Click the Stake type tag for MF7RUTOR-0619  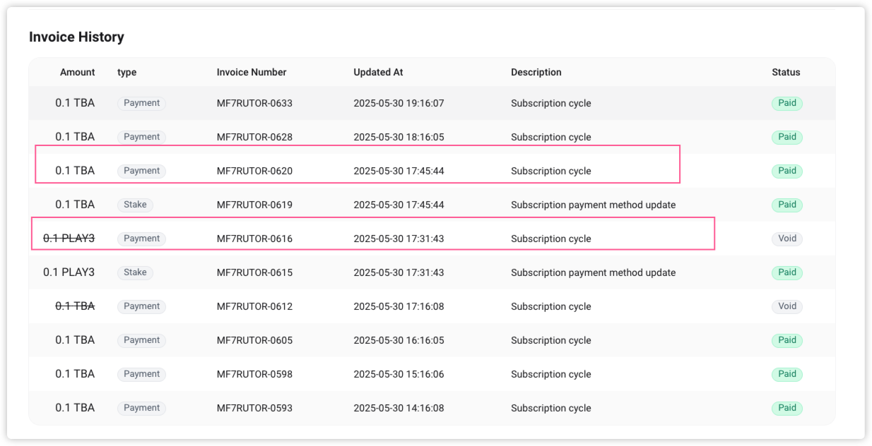(135, 205)
